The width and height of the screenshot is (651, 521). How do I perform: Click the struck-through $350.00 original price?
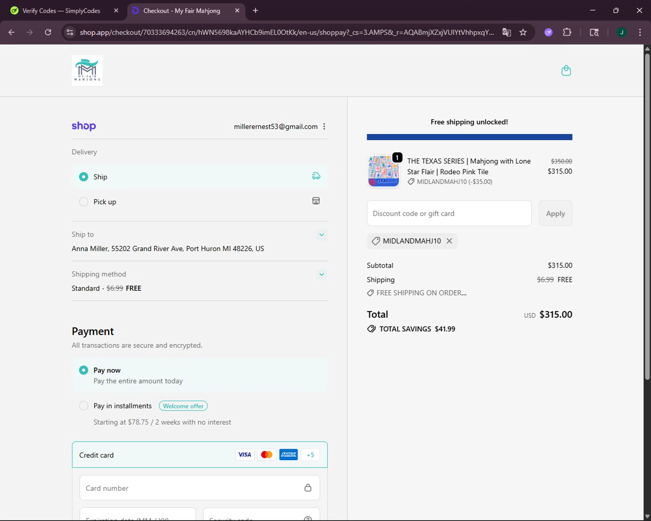[562, 161]
